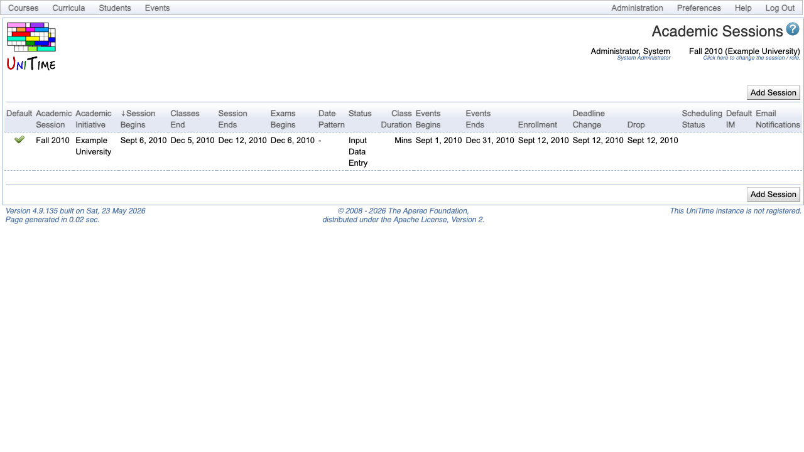Screen dimensions: 804x452
Task: Open the Curricula menu
Action: (x=68, y=8)
